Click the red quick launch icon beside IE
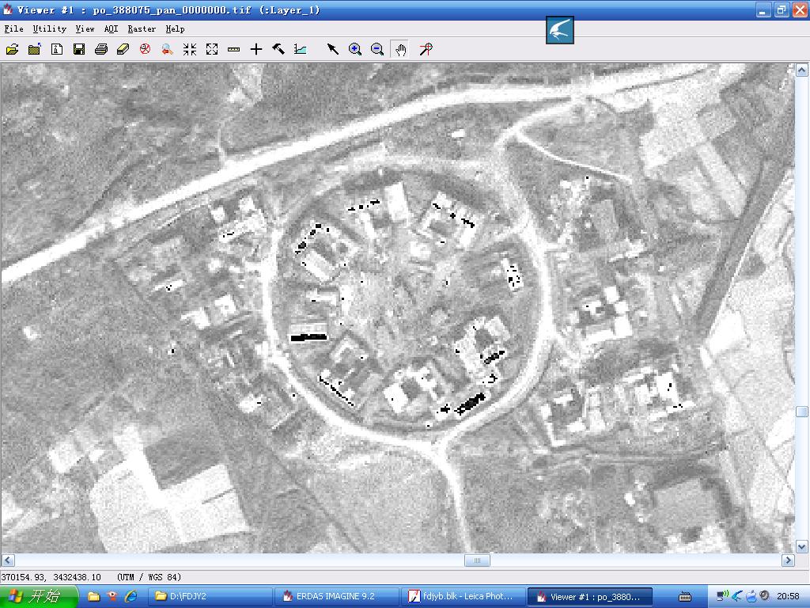This screenshot has width=810, height=608. click(x=112, y=597)
